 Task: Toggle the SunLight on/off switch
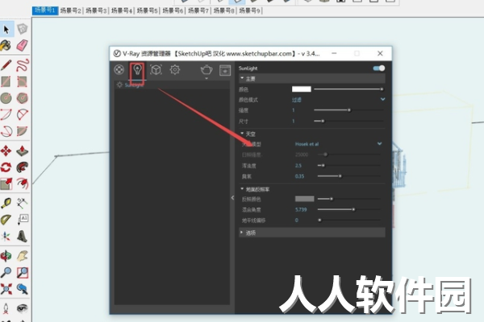point(379,68)
